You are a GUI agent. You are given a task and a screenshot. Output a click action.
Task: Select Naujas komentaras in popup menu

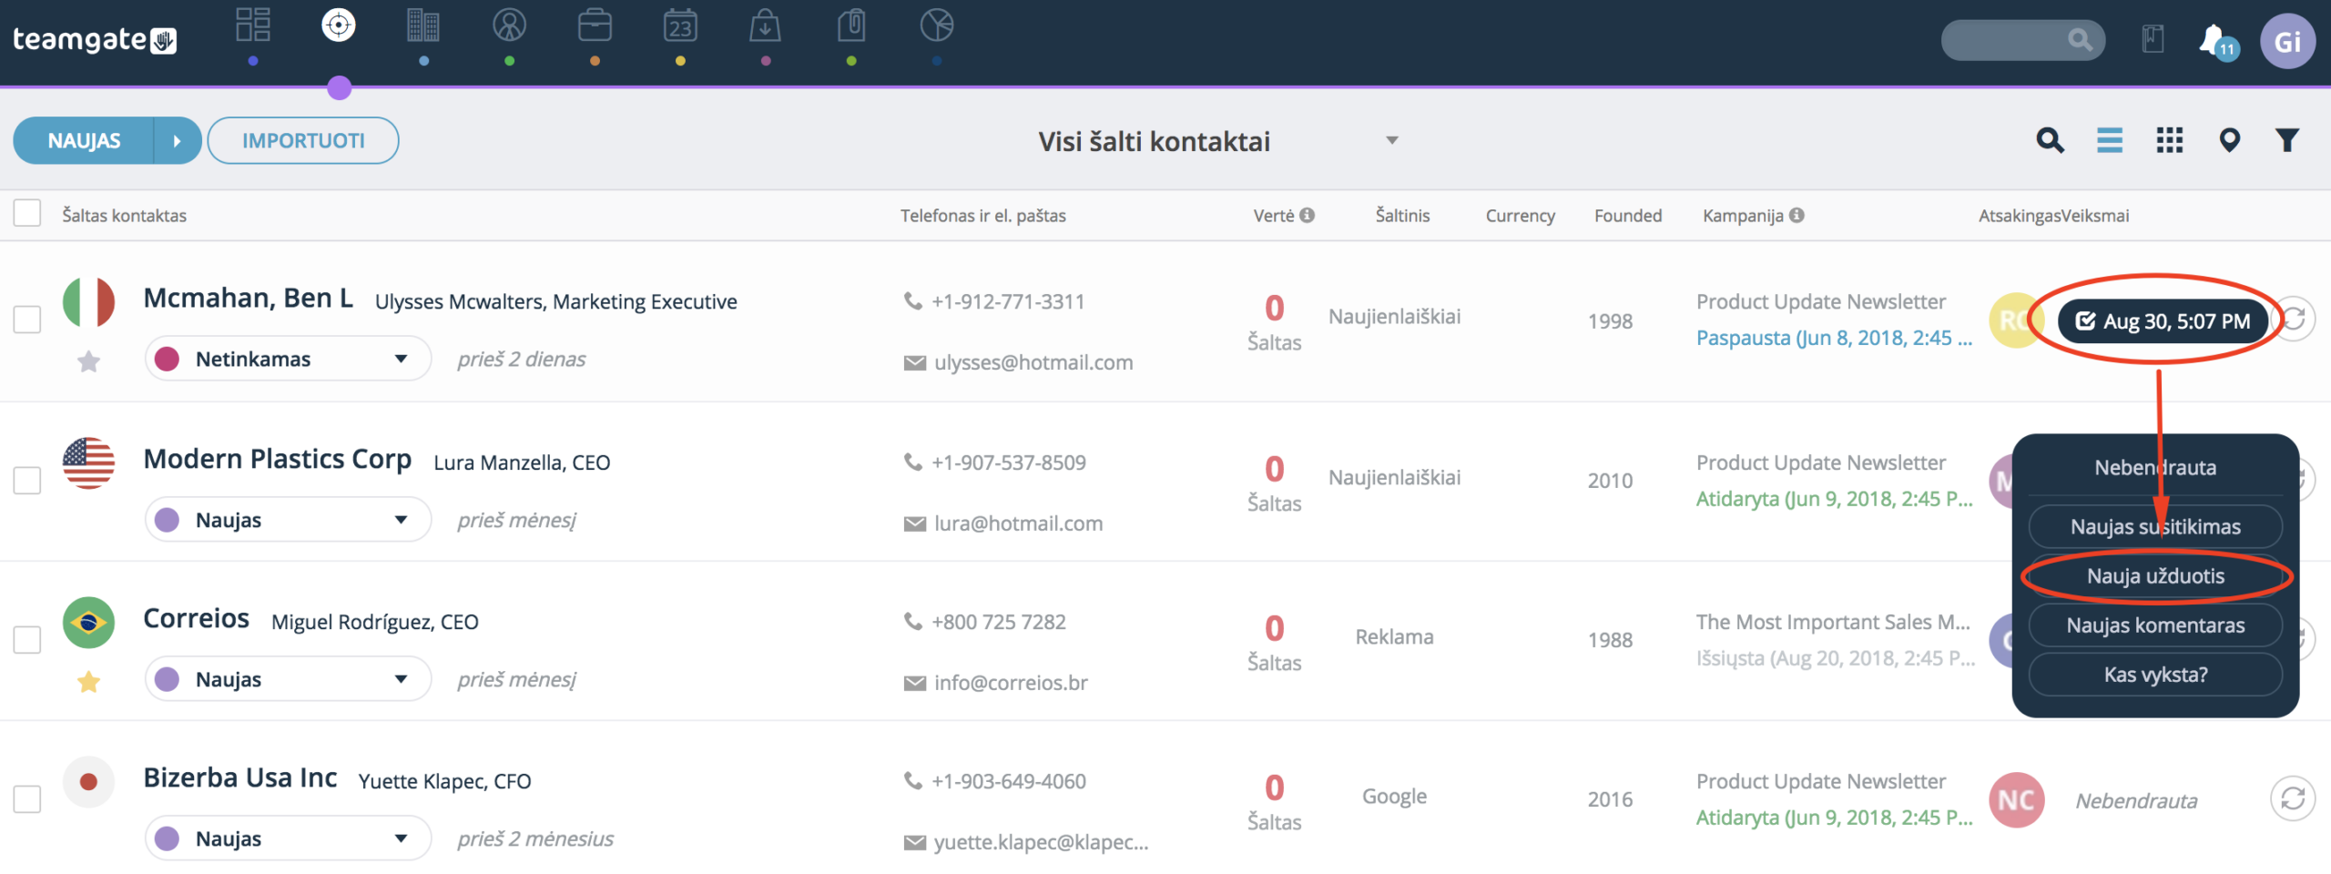2155,625
